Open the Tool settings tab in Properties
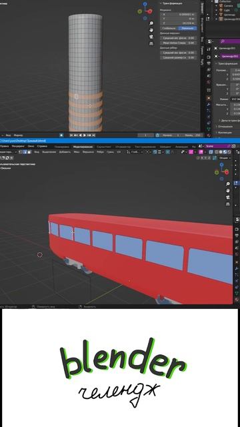Image resolution: width=240 pixels, height=427 pixels. click(209, 49)
